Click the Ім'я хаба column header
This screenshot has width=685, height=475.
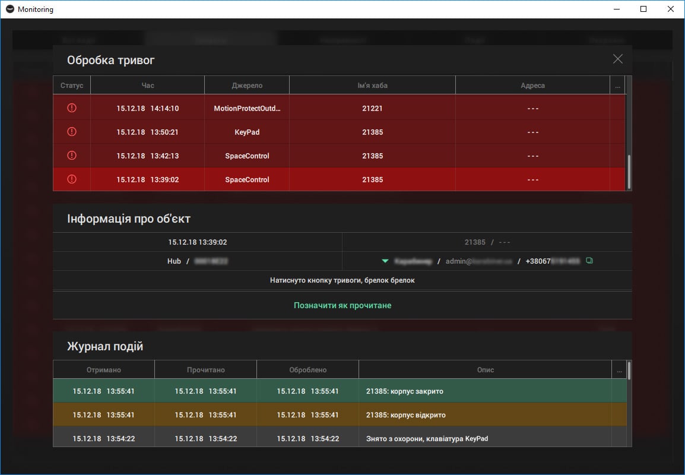pos(372,85)
